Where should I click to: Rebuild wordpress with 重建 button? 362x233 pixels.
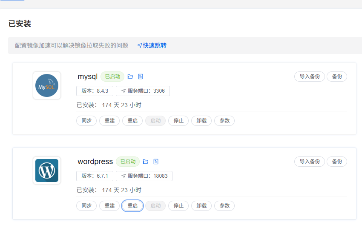tap(109, 206)
